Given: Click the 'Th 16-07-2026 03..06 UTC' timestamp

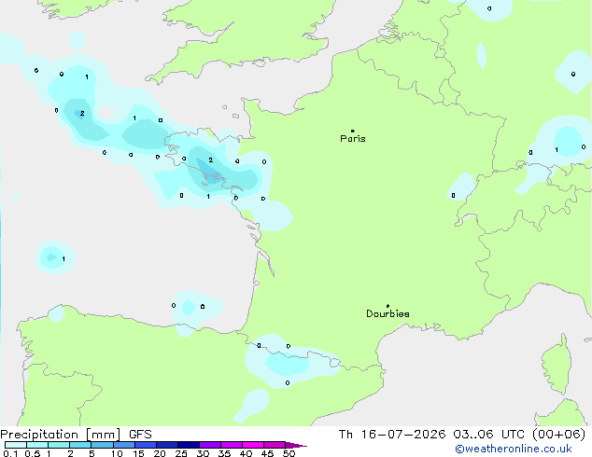Looking at the screenshot, I should (x=431, y=435).
